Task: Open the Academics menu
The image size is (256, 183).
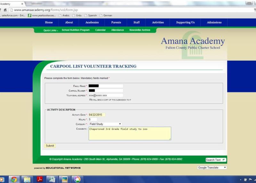Action: click(x=92, y=23)
